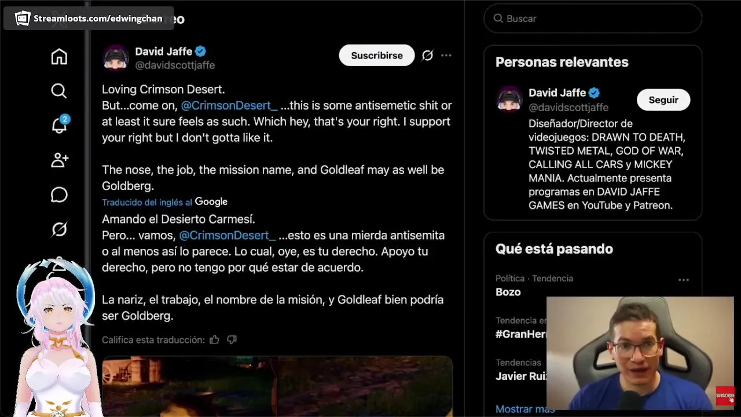Rate translation with thumbs up
The height and width of the screenshot is (417, 741).
coord(214,339)
